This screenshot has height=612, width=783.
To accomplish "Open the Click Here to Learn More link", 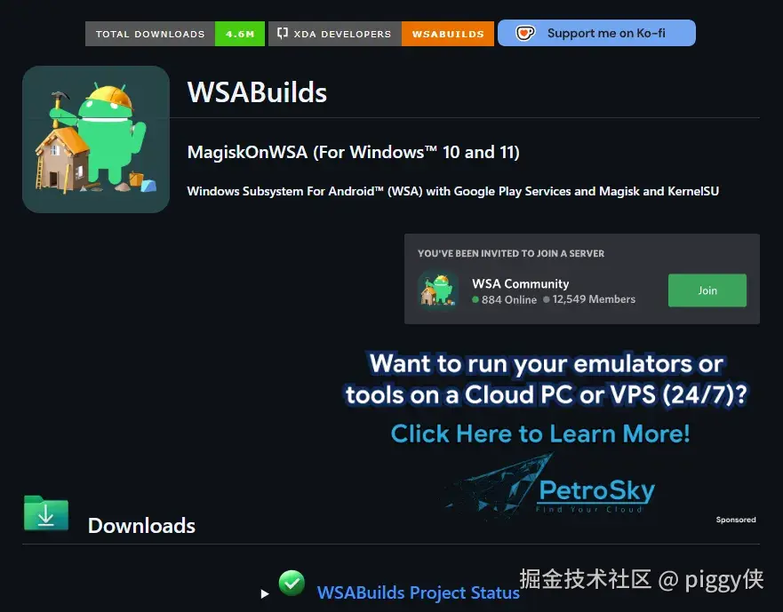I will 540,433.
